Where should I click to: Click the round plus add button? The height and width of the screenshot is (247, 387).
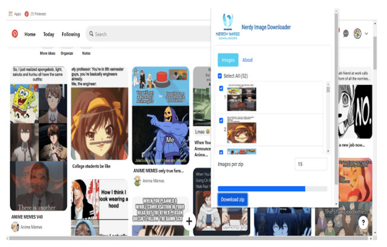pyautogui.click(x=189, y=221)
